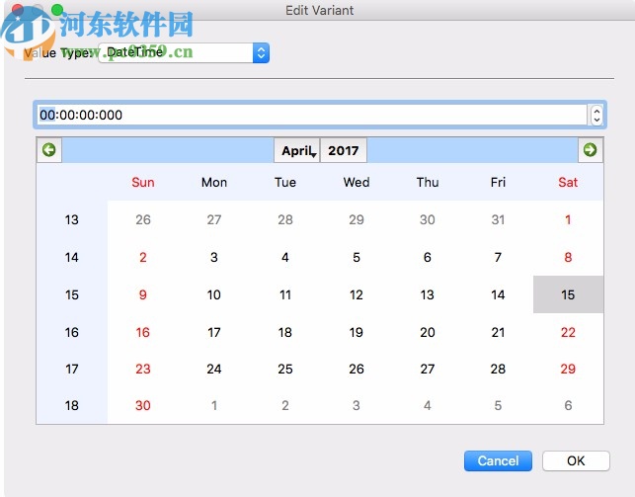Go to next month with right arrow
635x497 pixels.
590,150
